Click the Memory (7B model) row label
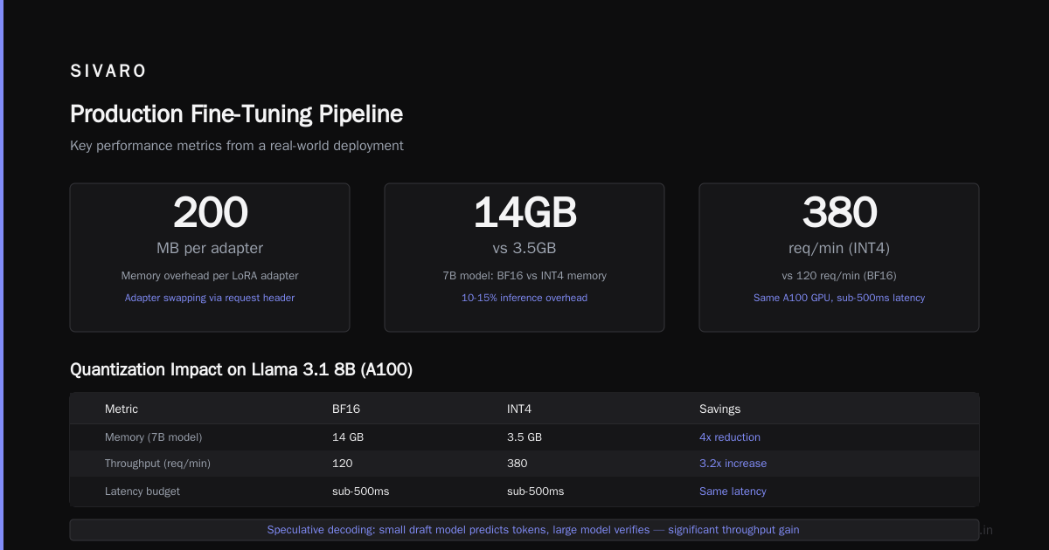This screenshot has height=550, width=1049. (x=153, y=437)
